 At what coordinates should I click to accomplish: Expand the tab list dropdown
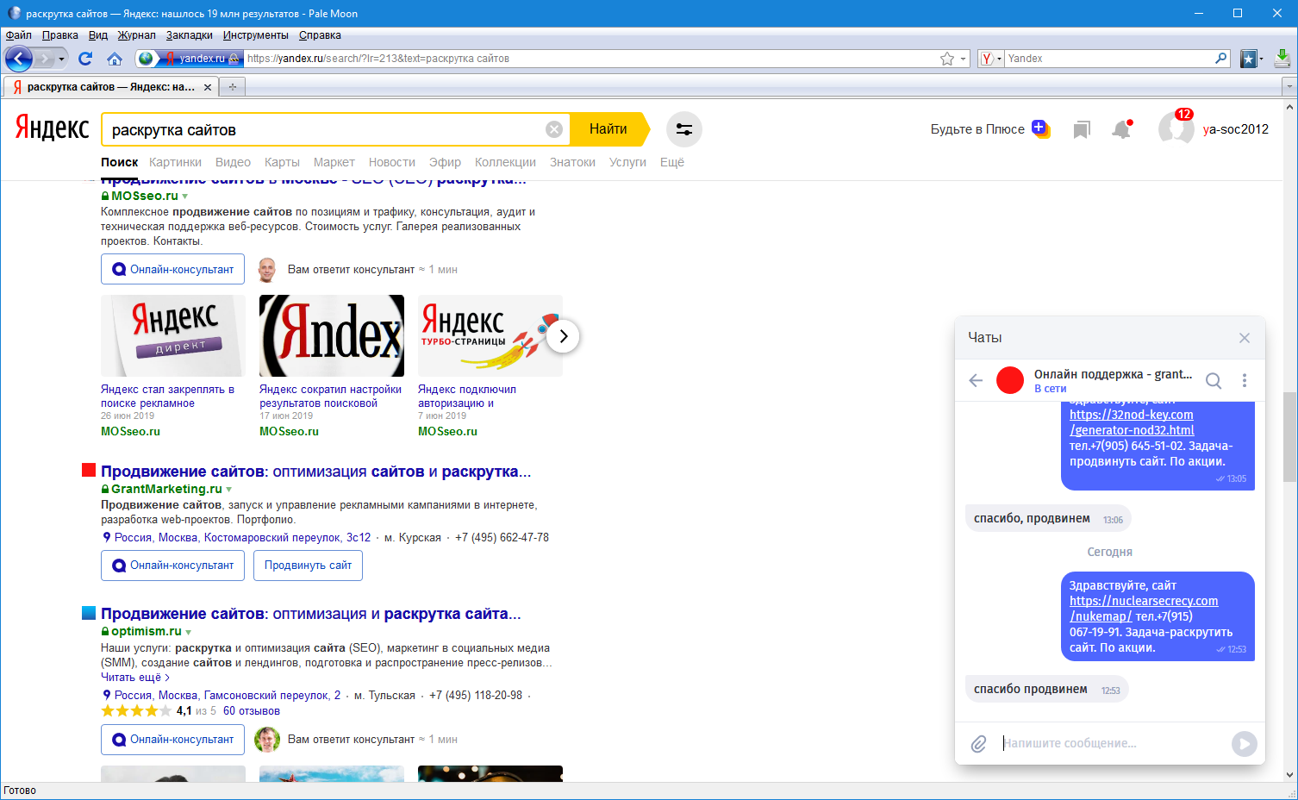click(1289, 87)
